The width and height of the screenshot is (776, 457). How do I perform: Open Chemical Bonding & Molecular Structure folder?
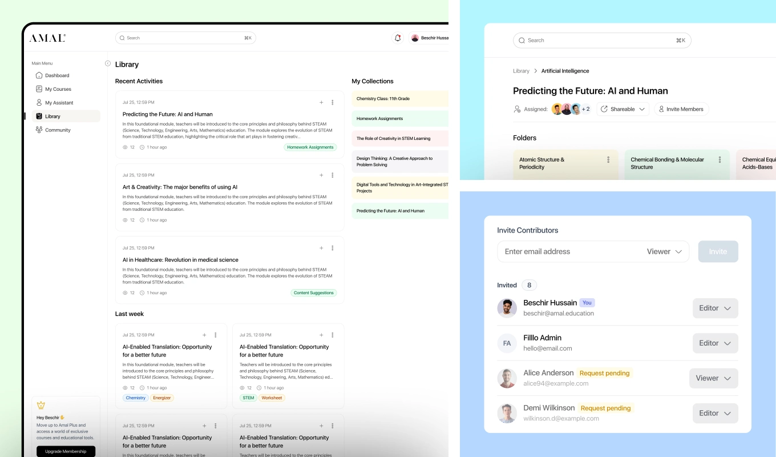pos(677,165)
